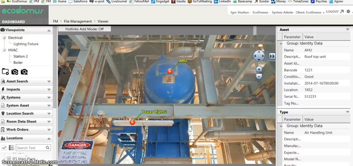Click the Tower Light 2 red marker
Viewport: 353px width, 166px height.
(x=132, y=122)
